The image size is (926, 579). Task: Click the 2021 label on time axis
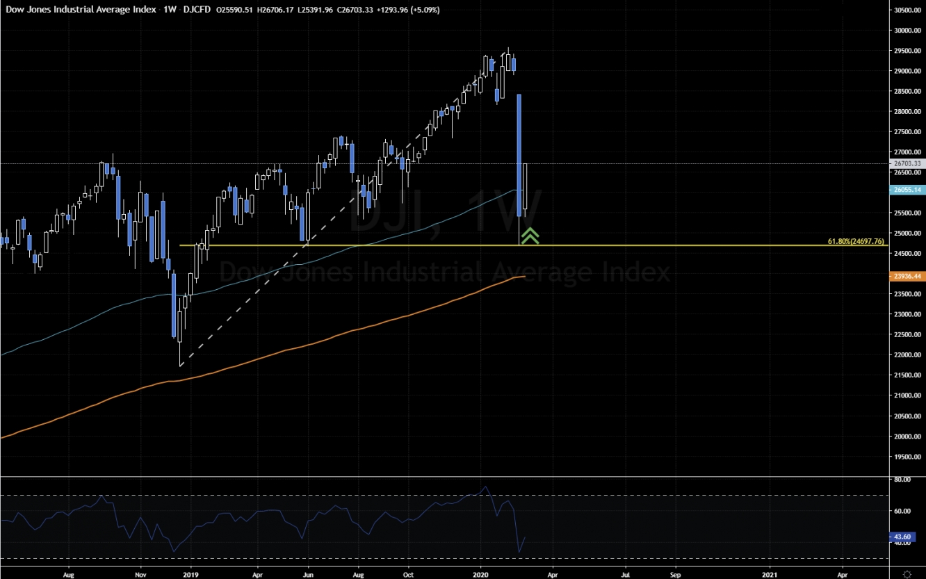770,575
